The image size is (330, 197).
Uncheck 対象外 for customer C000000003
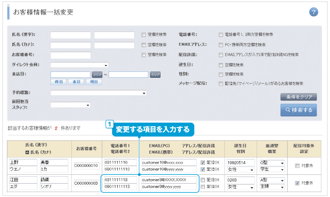point(297,183)
